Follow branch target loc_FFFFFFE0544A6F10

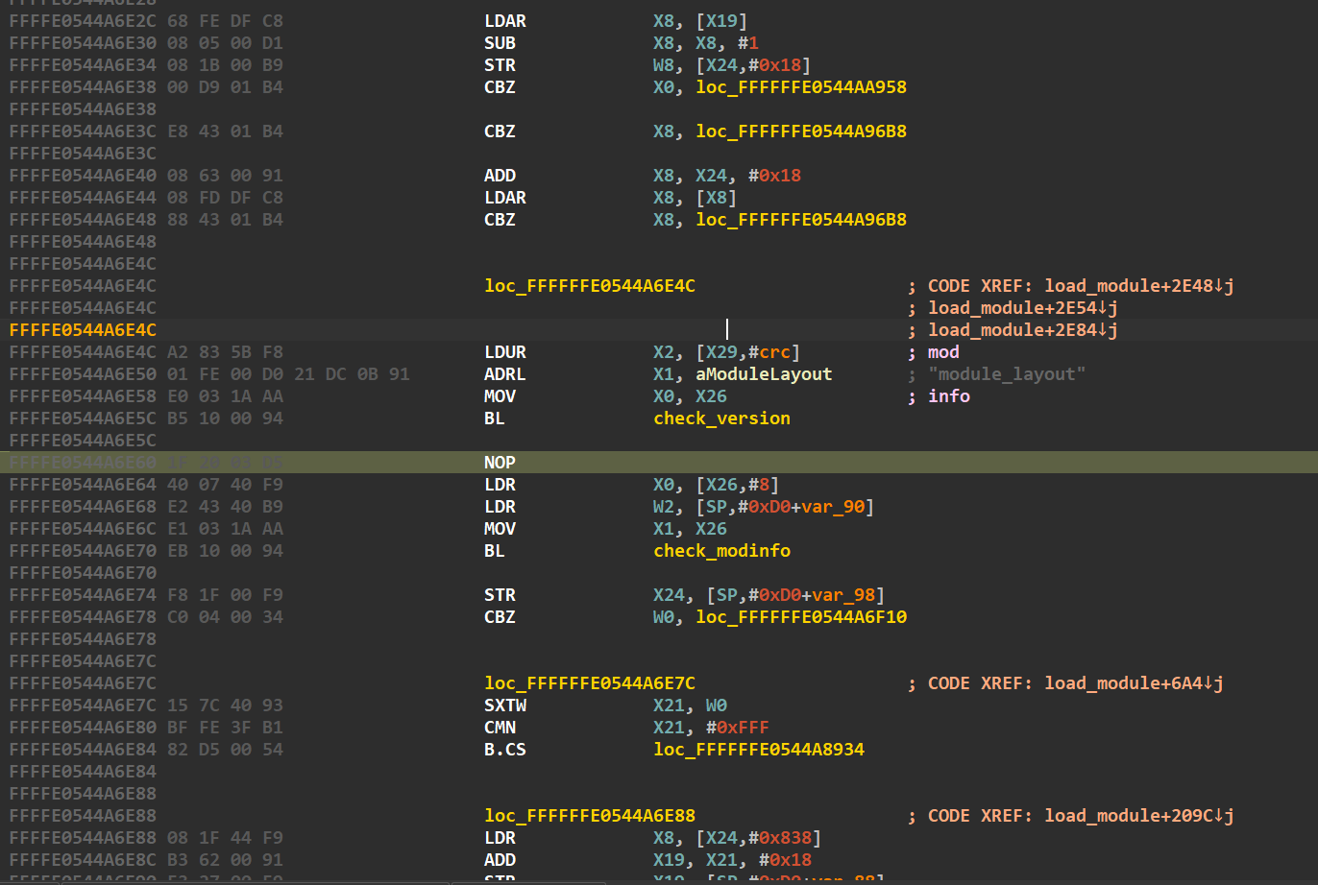point(801,617)
